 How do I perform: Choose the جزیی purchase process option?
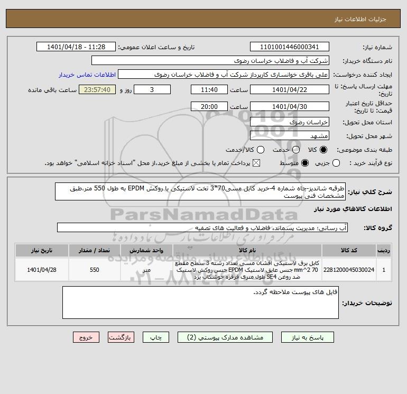(336, 163)
